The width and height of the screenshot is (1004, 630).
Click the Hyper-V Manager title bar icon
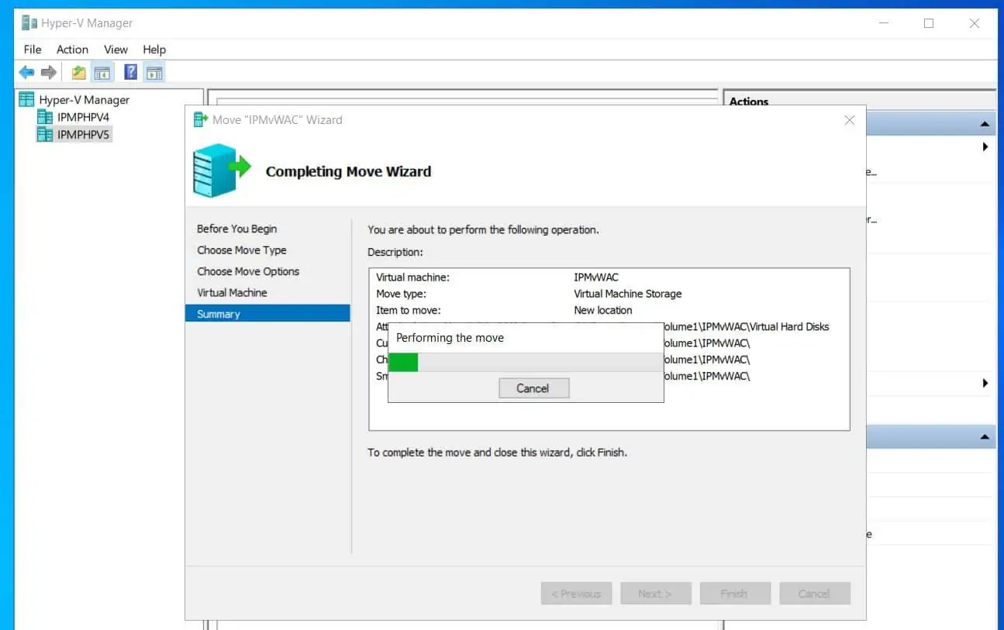pos(29,23)
